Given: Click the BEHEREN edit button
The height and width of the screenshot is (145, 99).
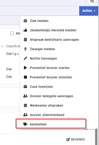Looking at the screenshot, I should click(76, 140).
